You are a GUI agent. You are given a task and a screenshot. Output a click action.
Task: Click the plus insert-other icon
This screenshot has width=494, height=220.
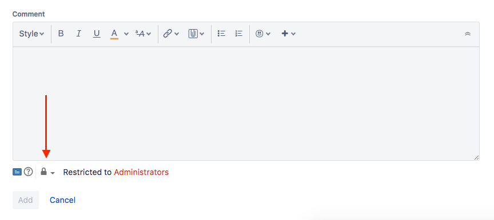click(285, 34)
